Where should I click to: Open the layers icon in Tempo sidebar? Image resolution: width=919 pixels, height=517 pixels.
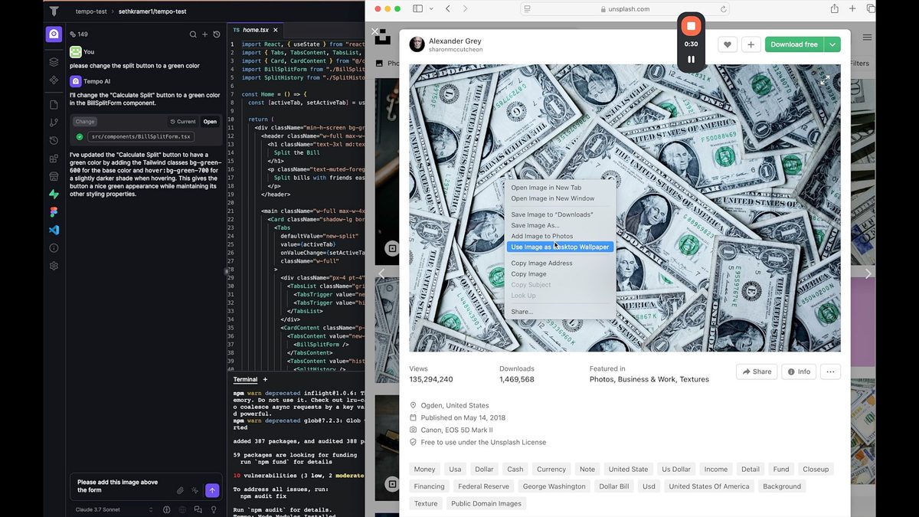point(54,62)
